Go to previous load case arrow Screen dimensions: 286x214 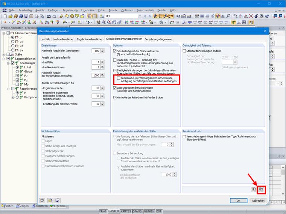click(145, 16)
